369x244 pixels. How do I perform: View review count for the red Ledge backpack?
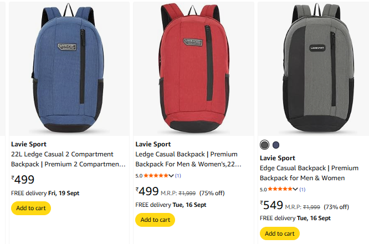click(178, 176)
